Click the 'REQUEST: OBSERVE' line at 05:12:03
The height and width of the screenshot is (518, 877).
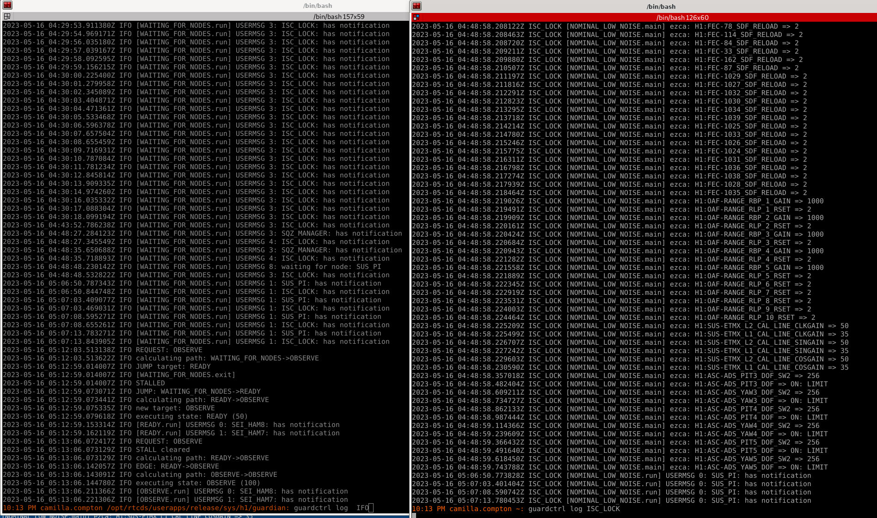click(103, 350)
